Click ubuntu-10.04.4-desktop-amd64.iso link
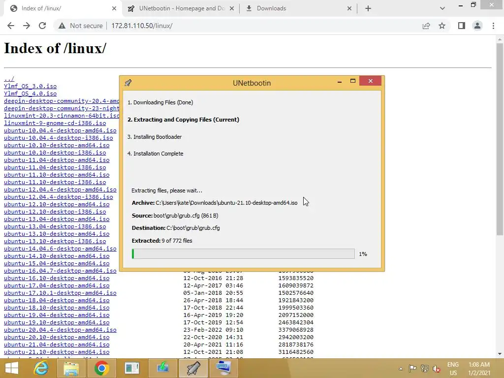This screenshot has height=378, width=504. [60, 130]
